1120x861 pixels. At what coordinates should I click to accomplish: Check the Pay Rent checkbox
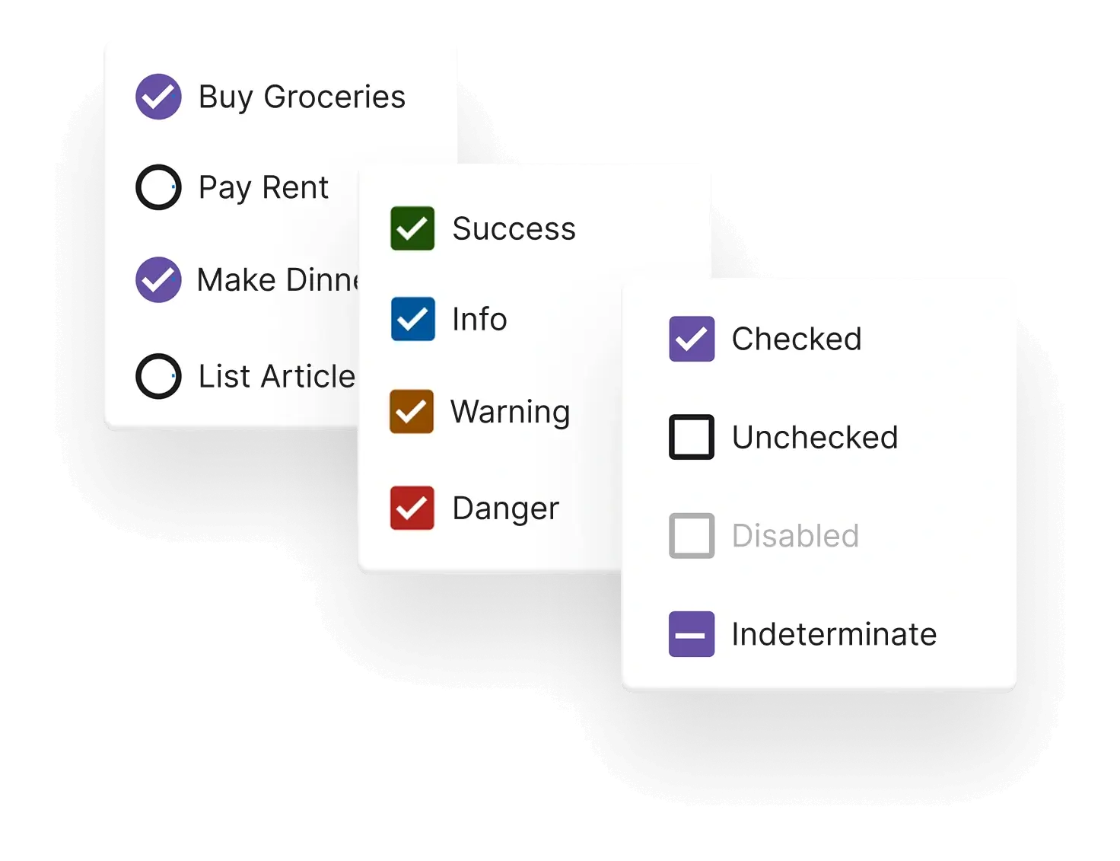[x=158, y=187]
